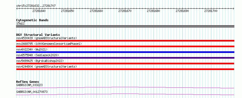
Task: Click the red bar under nsv4244804
Action: tap(125, 69)
